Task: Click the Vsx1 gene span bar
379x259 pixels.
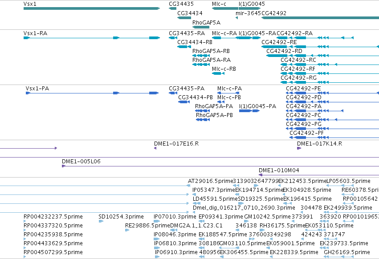Action: click(92, 8)
